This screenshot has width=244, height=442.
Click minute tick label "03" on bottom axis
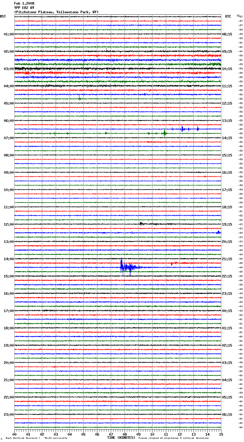[x=56, y=435]
